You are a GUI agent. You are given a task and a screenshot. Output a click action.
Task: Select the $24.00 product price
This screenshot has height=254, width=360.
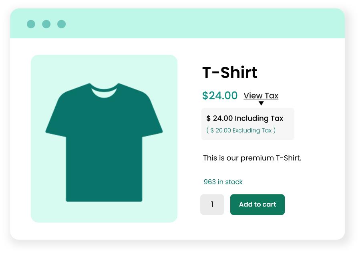tap(220, 95)
